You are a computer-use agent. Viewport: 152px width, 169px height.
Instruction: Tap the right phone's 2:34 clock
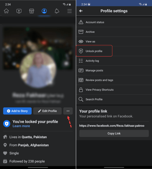point(84,4)
